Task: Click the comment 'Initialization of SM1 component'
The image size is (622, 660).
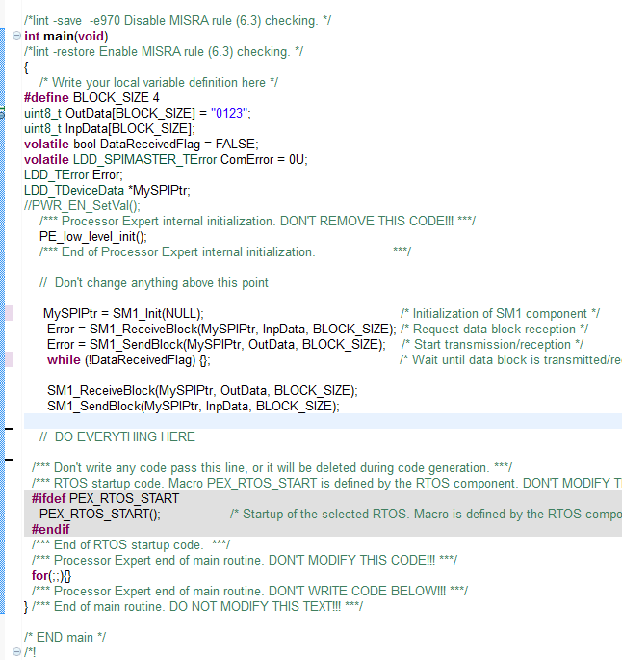Action: pos(500,313)
